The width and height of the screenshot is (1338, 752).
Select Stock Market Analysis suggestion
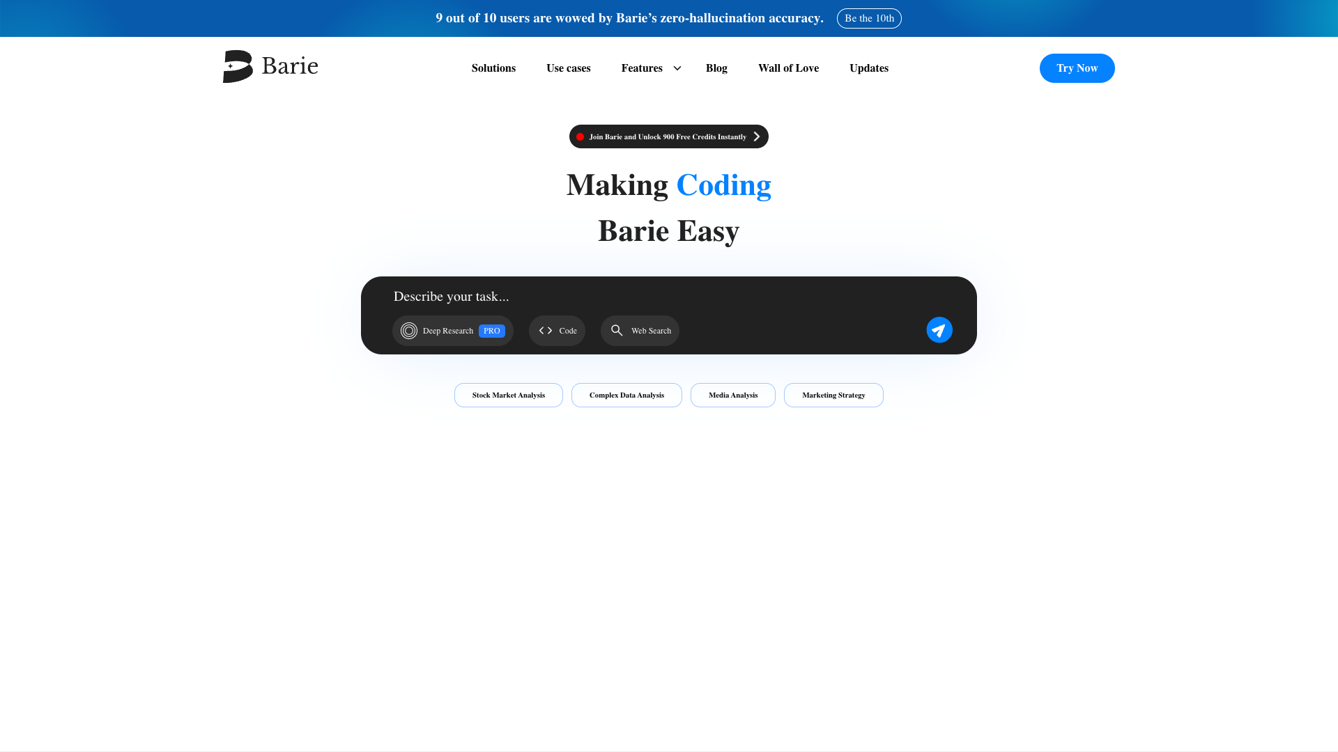click(x=509, y=395)
